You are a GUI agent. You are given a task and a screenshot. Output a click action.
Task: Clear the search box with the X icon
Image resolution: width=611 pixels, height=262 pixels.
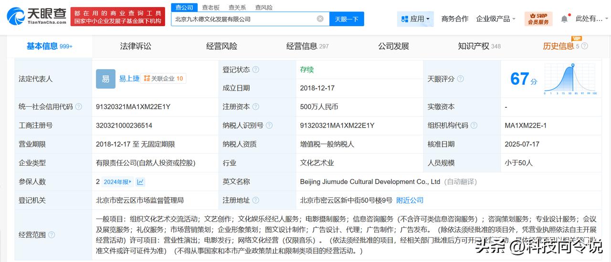tap(320, 19)
